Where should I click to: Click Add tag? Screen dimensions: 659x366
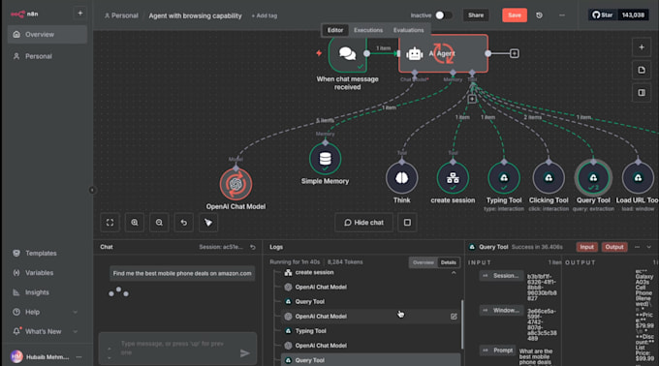265,15
